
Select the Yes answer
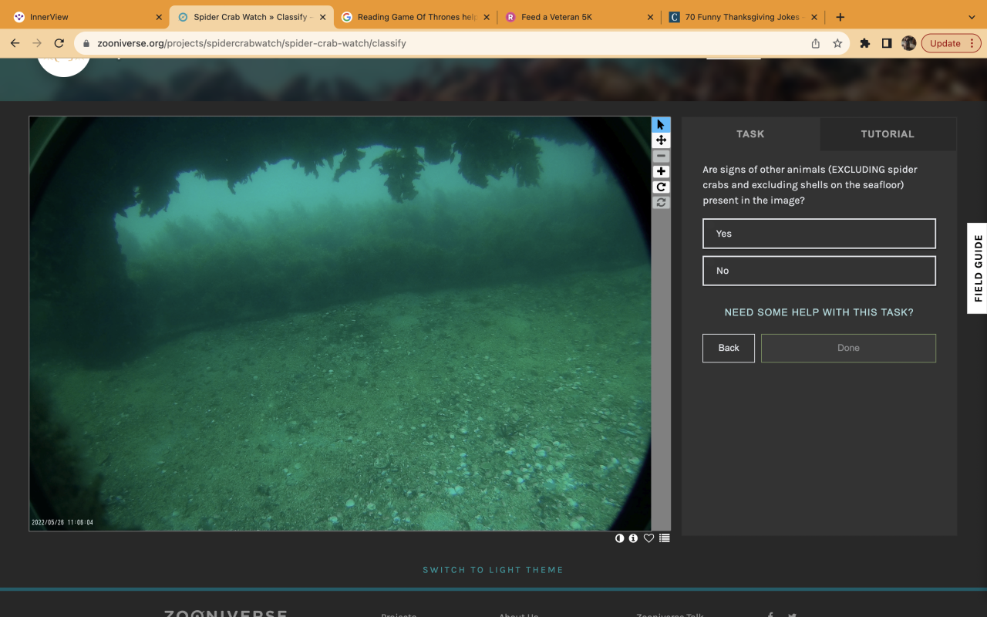pos(819,234)
